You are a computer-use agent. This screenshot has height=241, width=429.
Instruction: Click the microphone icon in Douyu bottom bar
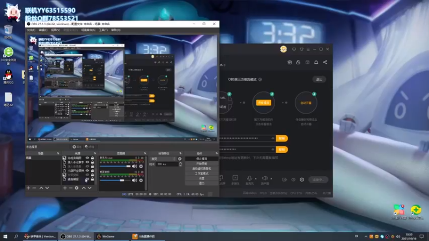pyautogui.click(x=249, y=178)
